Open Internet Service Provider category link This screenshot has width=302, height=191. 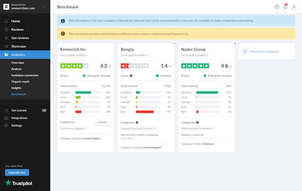pyautogui.click(x=138, y=129)
